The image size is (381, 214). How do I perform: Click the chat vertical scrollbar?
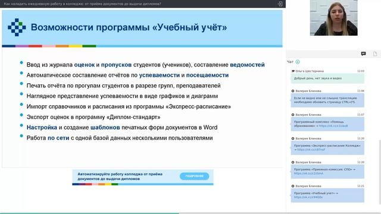tap(380, 172)
